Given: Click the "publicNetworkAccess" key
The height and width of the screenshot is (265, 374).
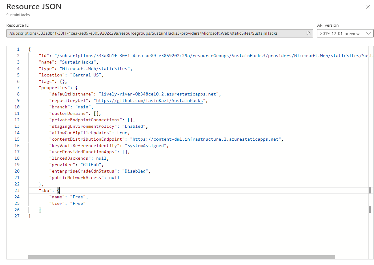Looking at the screenshot, I should click(x=77, y=177).
